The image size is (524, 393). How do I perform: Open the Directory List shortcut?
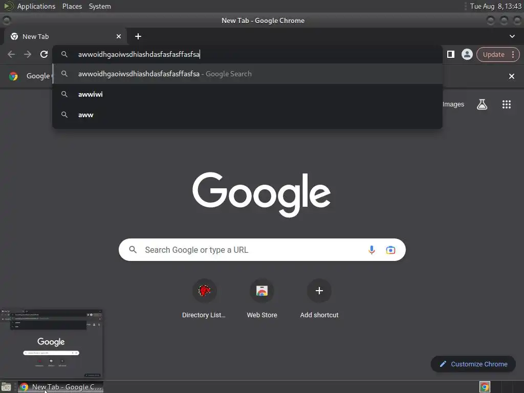[x=204, y=298]
